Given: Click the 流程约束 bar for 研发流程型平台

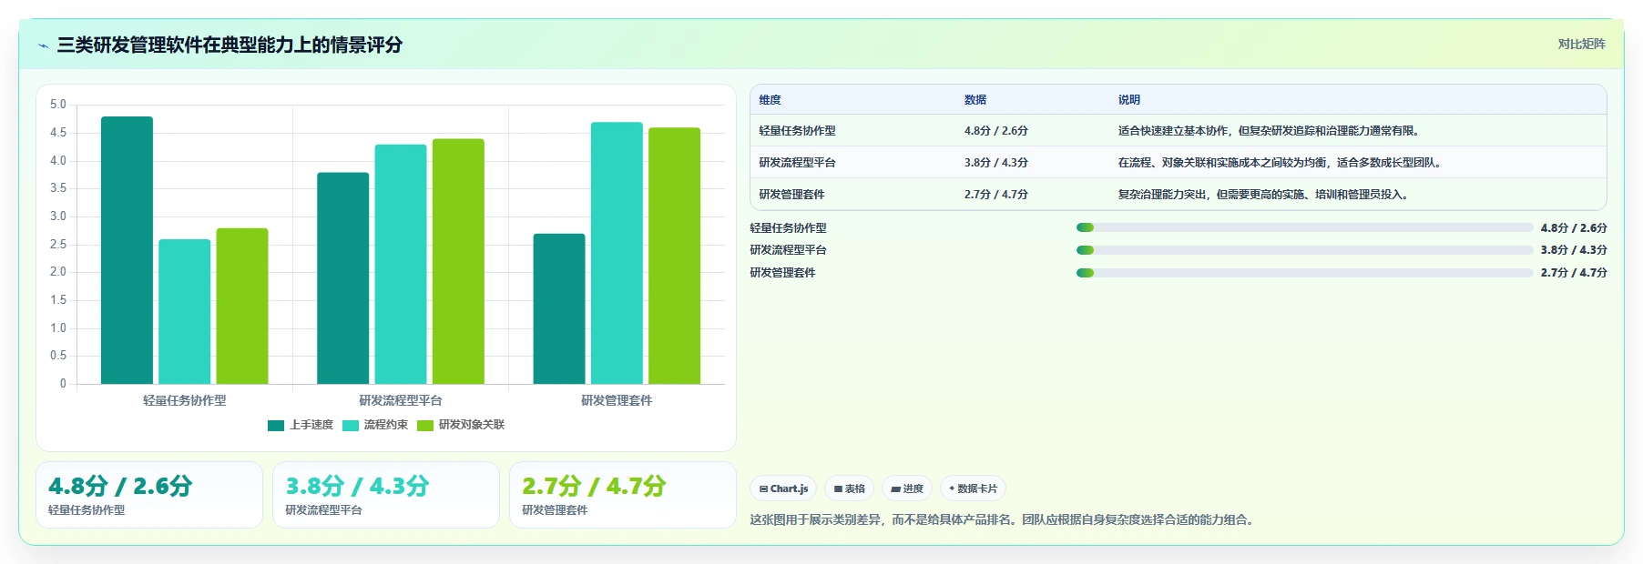Looking at the screenshot, I should click(x=401, y=264).
